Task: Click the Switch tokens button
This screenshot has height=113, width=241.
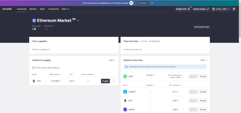Action: (201, 9)
